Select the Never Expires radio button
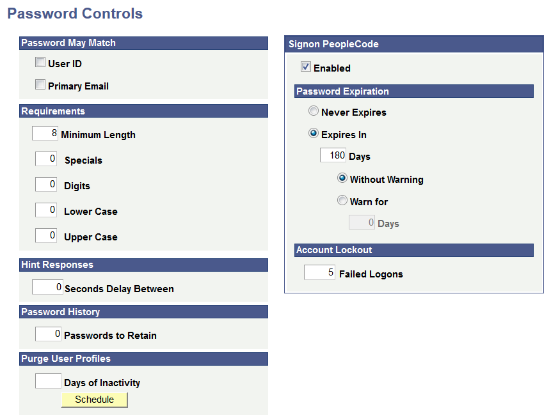551x420 pixels. pos(314,111)
